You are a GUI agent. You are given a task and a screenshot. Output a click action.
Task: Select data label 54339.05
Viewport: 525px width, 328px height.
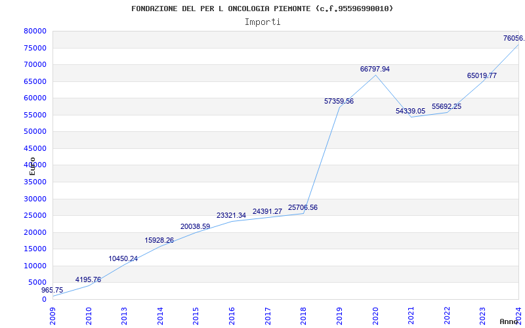tap(411, 111)
